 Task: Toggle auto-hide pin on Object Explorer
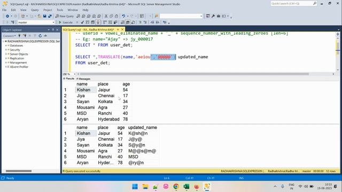tap(53, 30)
